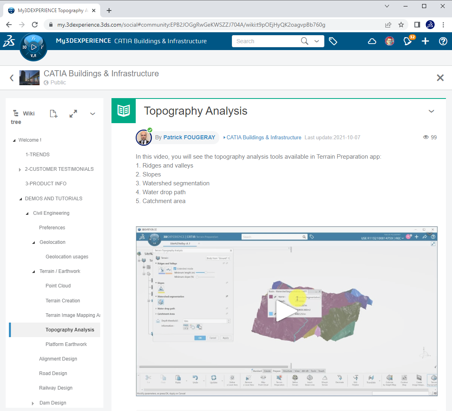This screenshot has width=452, height=411.
Task: Select Road Design in the wiki tree
Action: [53, 373]
